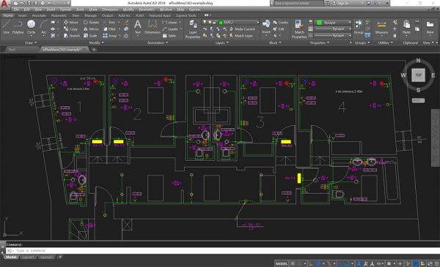Expand the Block panel
This screenshot has width=440, height=267.
pyautogui.click(x=275, y=43)
